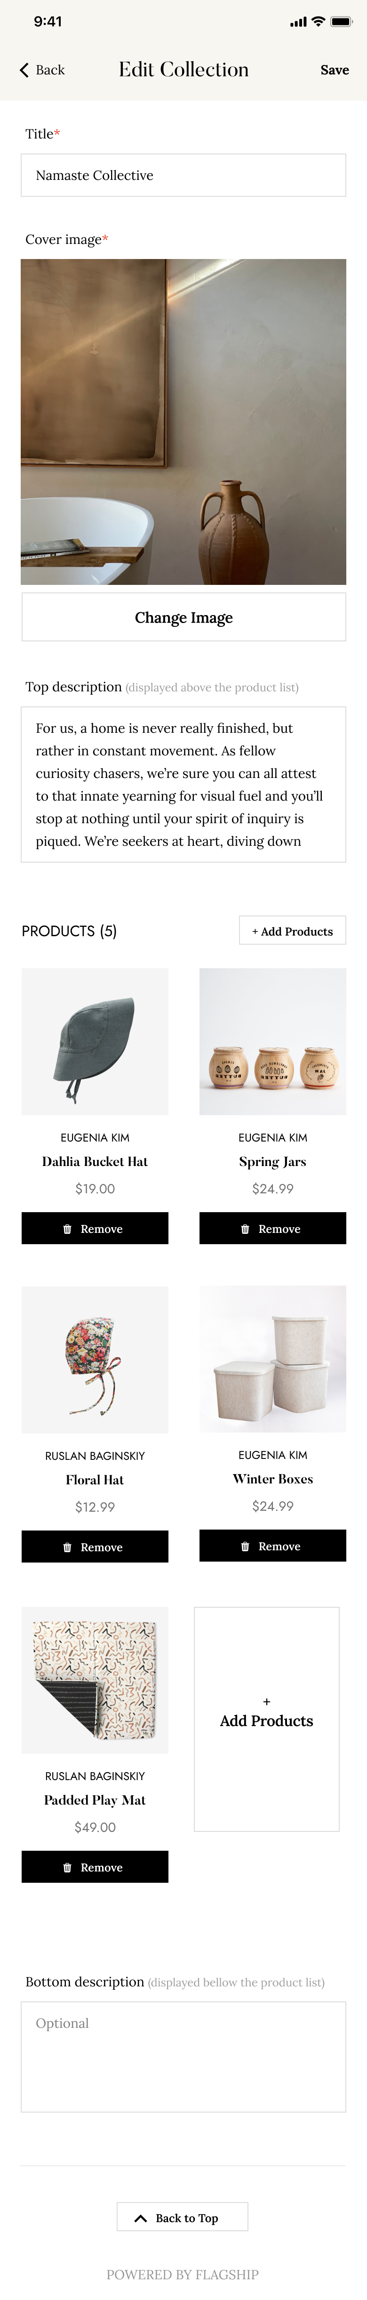This screenshot has width=367, height=2300.
Task: View the Padded Play Mat product image
Action: 95,1680
